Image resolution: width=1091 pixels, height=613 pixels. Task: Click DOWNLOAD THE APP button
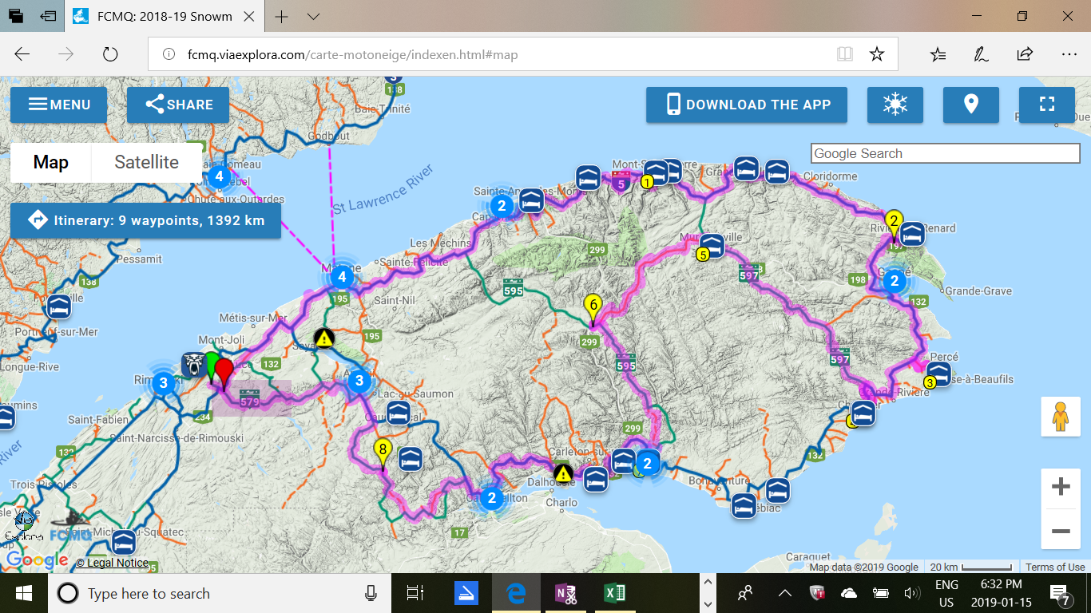tap(747, 105)
